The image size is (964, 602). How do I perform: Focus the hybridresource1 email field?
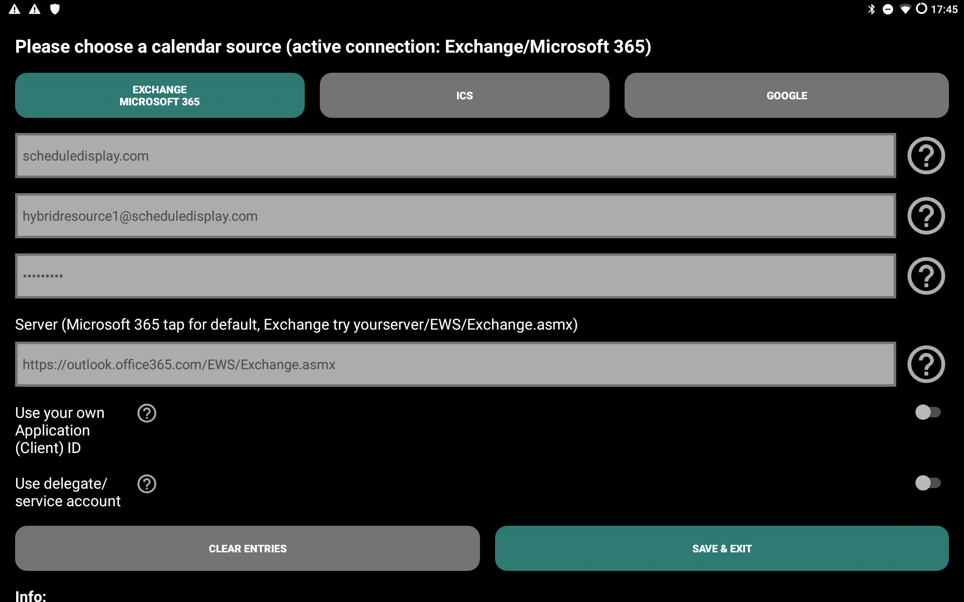(x=455, y=216)
